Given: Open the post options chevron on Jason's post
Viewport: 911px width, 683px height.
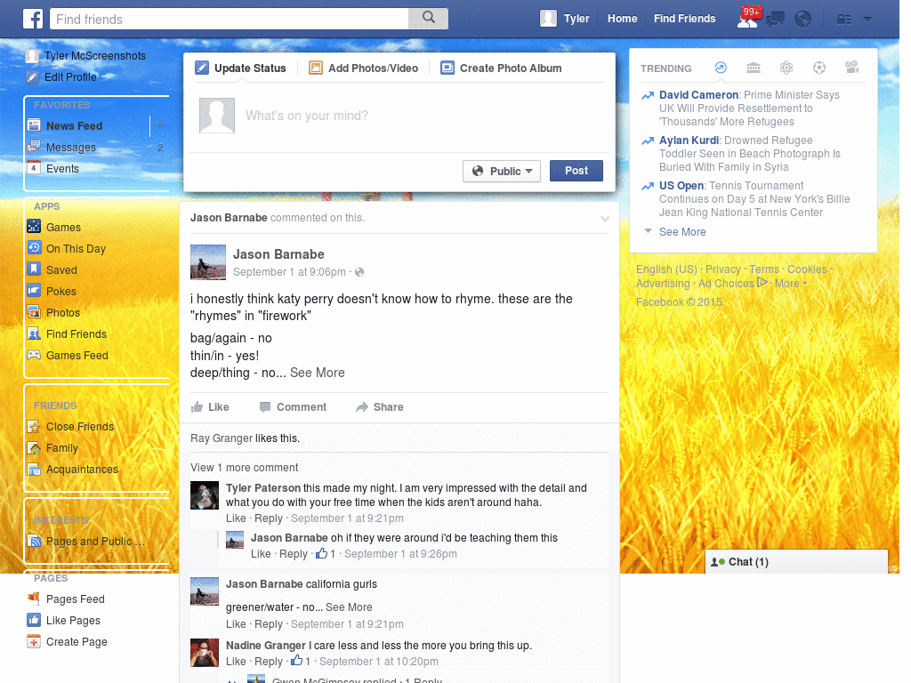Looking at the screenshot, I should pos(604,219).
